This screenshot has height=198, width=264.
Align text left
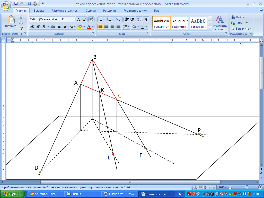pyautogui.click(x=100, y=26)
